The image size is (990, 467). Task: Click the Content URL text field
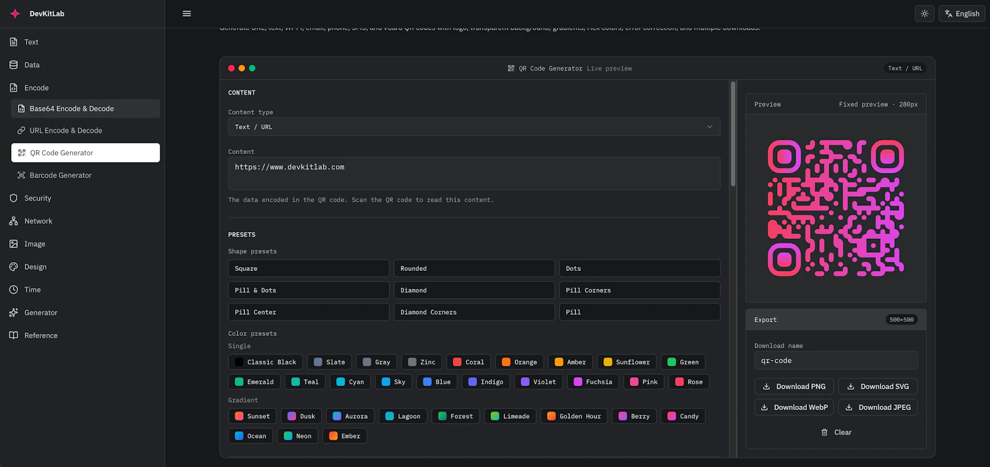(x=474, y=173)
